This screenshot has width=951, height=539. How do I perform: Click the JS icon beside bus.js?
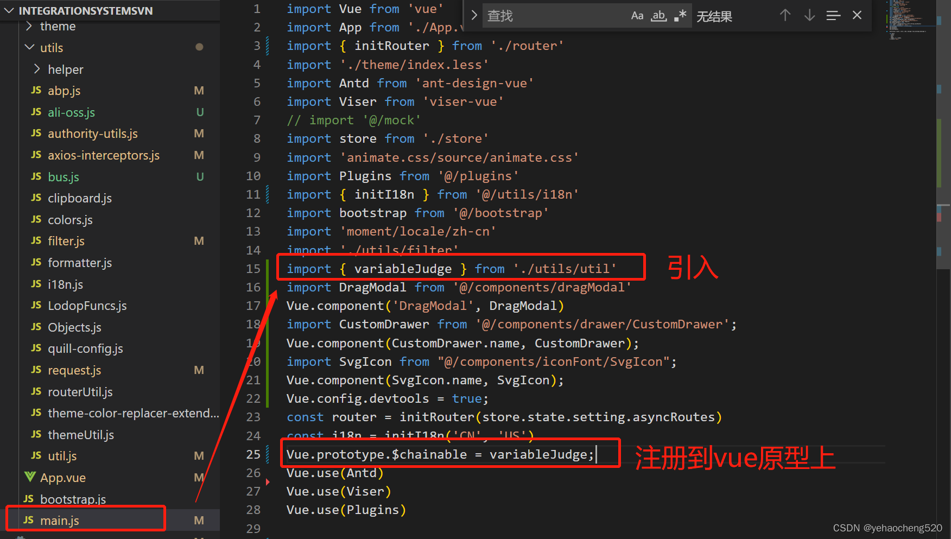coord(36,176)
